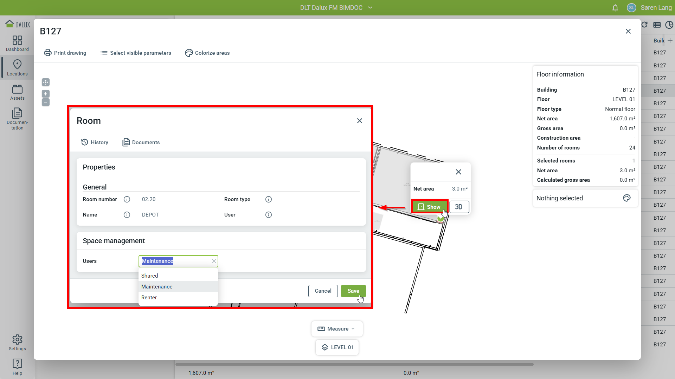Click the zoom out minus icon
This screenshot has height=379, width=675.
(x=46, y=102)
